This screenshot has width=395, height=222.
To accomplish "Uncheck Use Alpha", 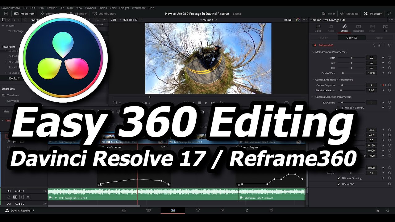I will tap(339, 184).
